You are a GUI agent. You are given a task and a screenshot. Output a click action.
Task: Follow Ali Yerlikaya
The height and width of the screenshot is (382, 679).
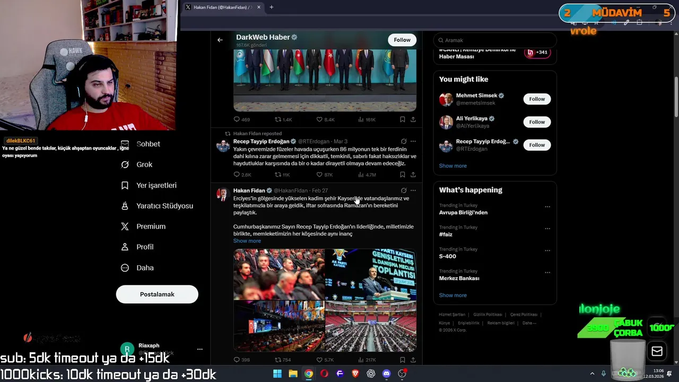[x=537, y=122]
